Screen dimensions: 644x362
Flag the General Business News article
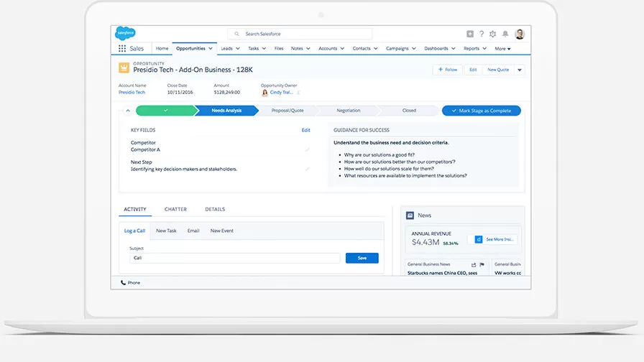tap(482, 264)
